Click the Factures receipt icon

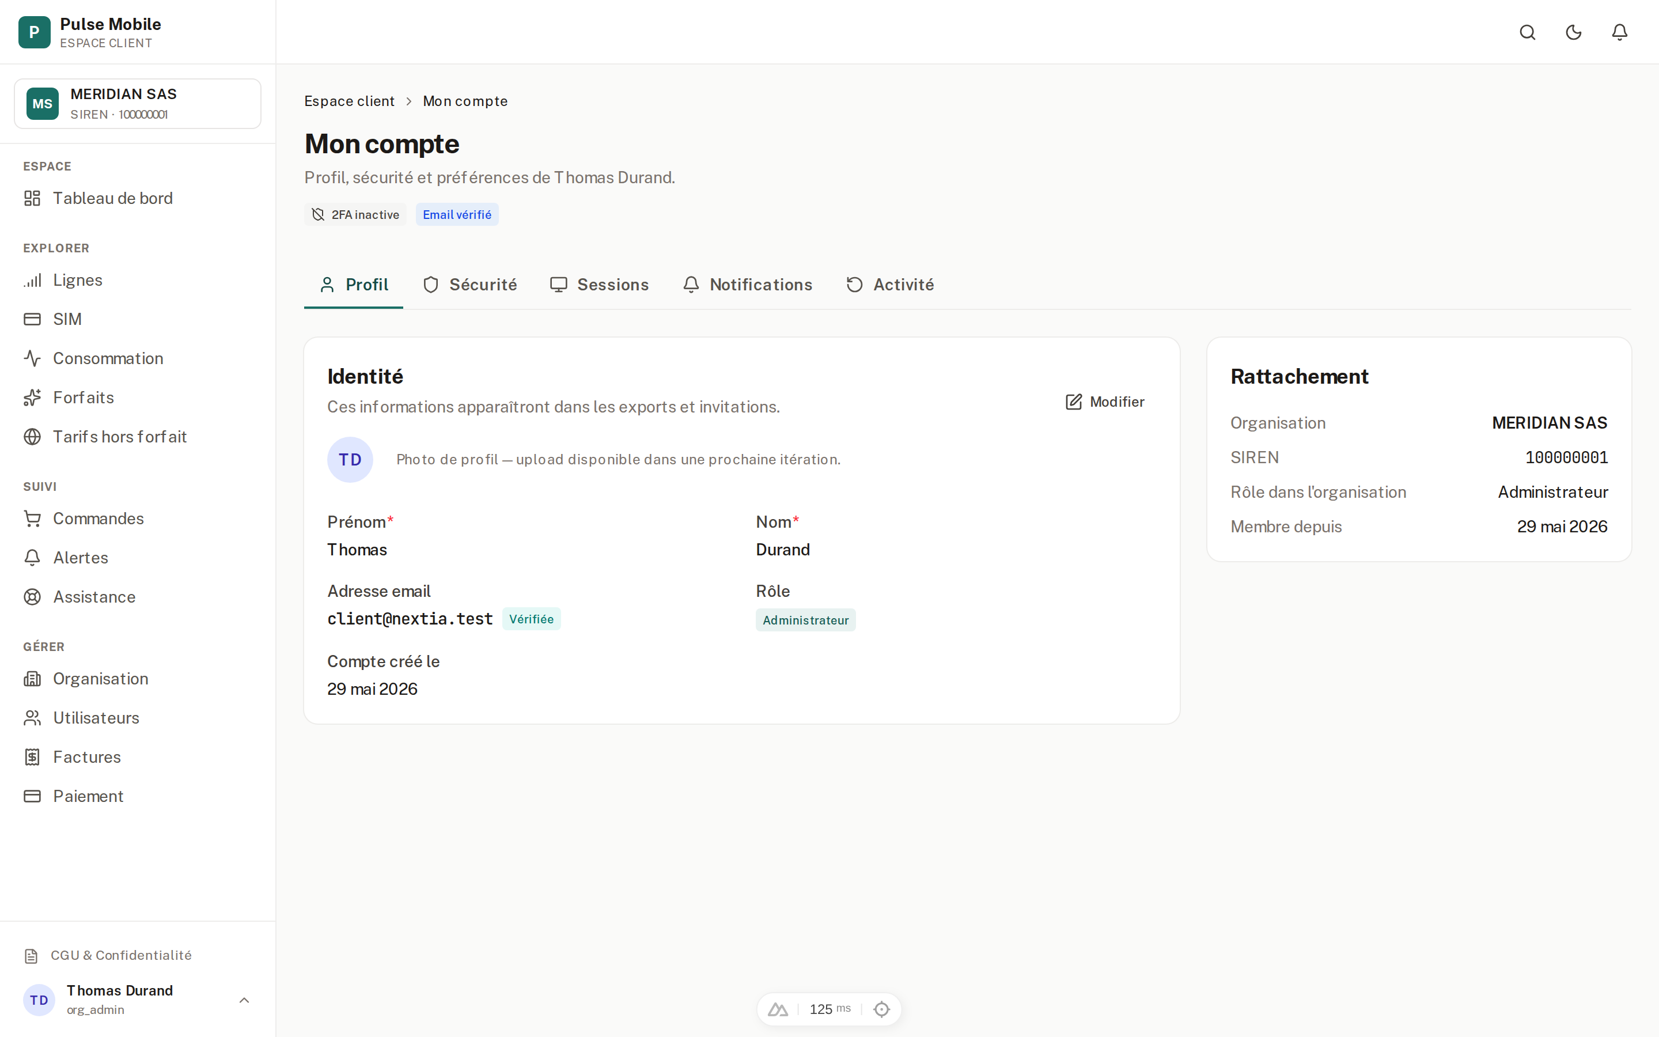click(32, 756)
